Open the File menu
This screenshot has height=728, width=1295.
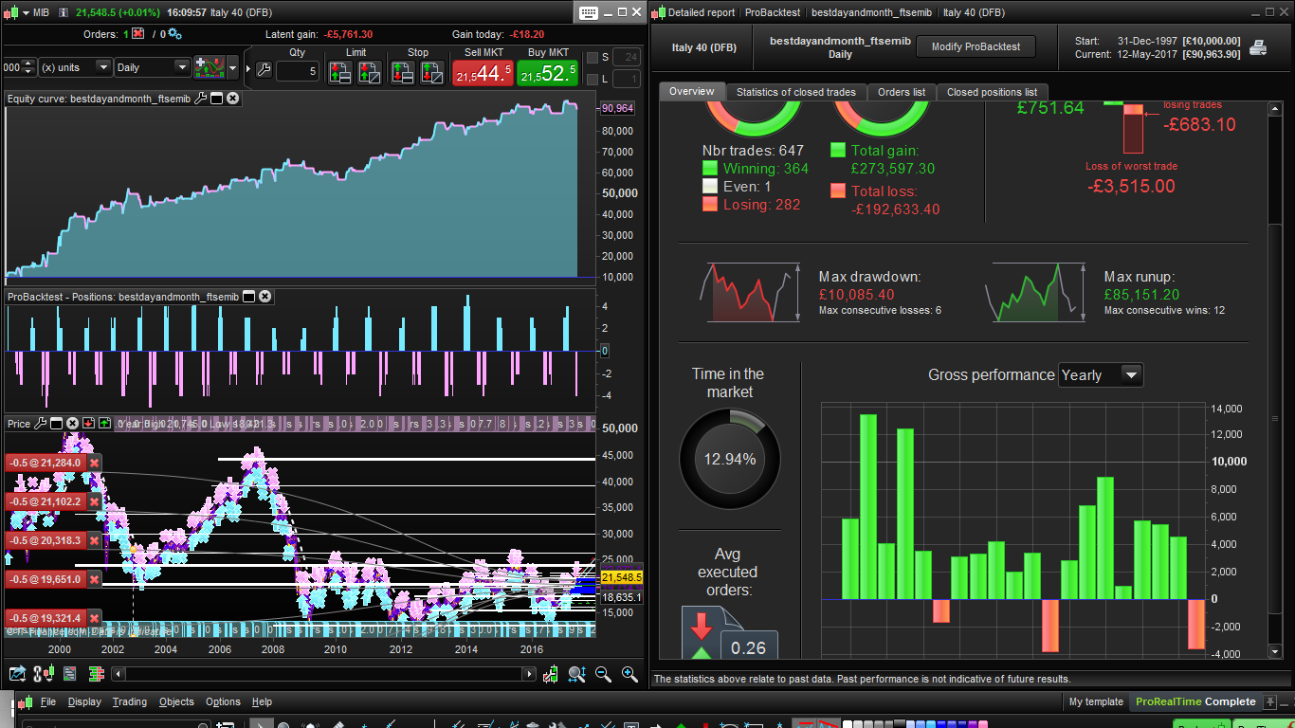coord(48,701)
